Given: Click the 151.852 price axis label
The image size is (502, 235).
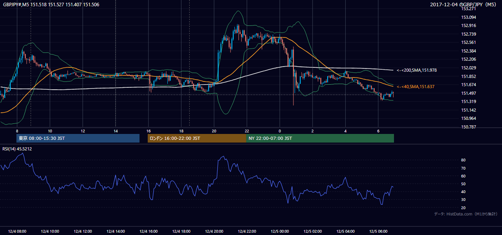Looking at the screenshot, I should tap(469, 76).
